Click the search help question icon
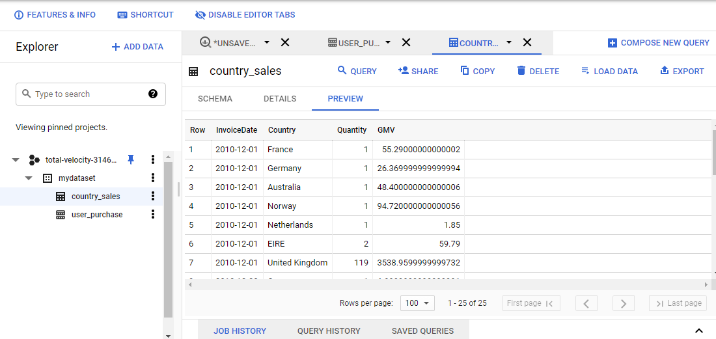Image resolution: width=716 pixels, height=339 pixels. (153, 94)
